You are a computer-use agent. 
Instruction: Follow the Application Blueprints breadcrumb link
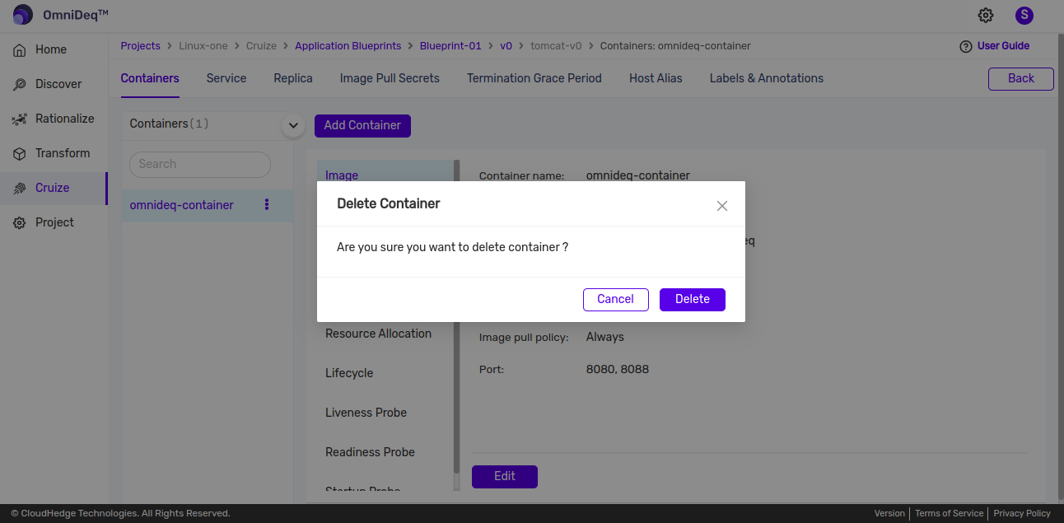click(348, 46)
